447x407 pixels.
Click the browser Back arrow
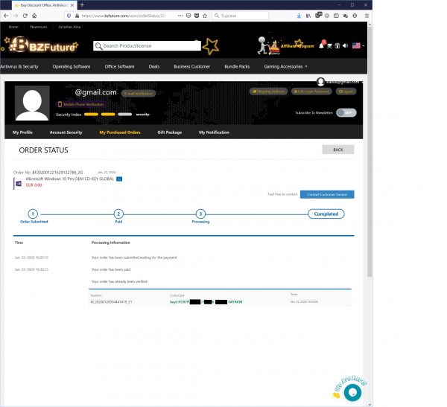pos(6,16)
